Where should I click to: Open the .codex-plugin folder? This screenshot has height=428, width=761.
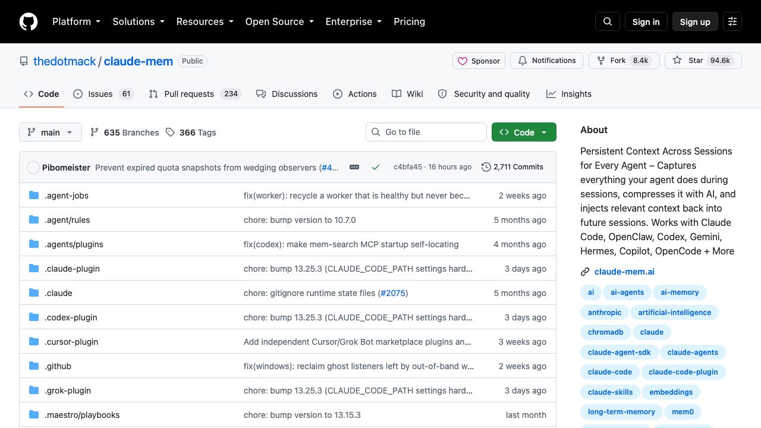click(x=71, y=317)
